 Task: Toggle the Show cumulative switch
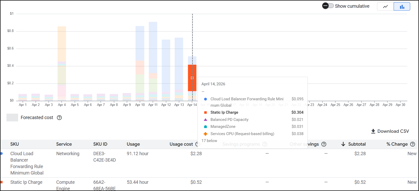tap(328, 6)
